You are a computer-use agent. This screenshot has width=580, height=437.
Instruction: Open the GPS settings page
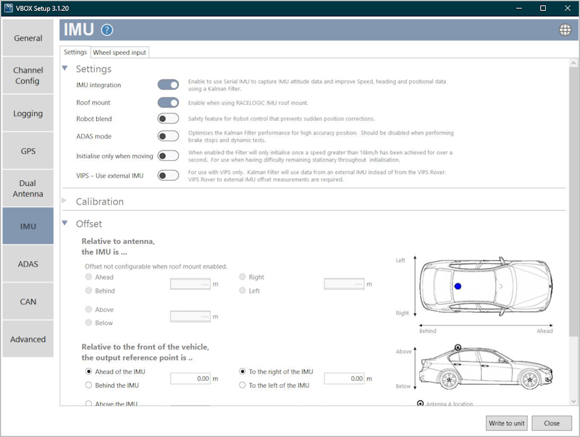coord(28,150)
